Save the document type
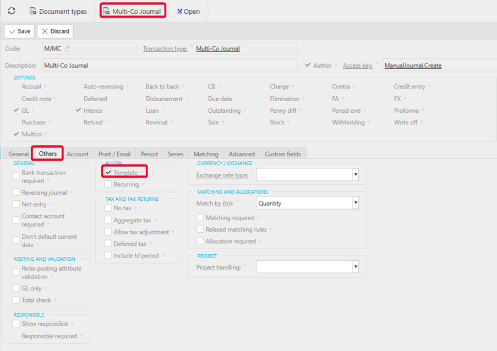The width and height of the screenshot is (497, 351). [x=19, y=31]
